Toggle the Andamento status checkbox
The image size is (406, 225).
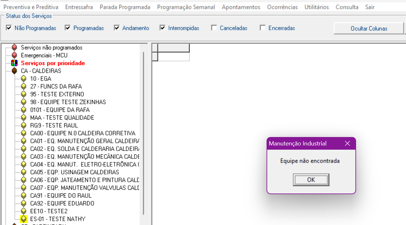pos(117,28)
